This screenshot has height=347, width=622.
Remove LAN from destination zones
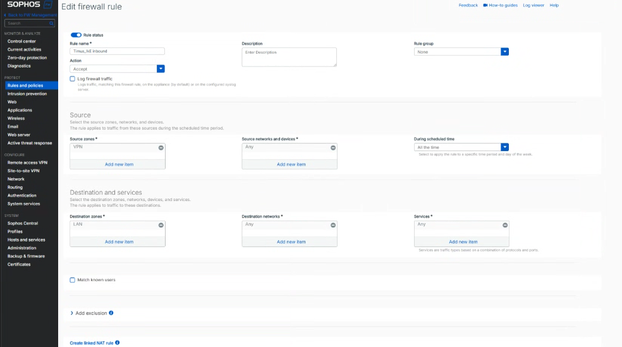click(x=161, y=225)
